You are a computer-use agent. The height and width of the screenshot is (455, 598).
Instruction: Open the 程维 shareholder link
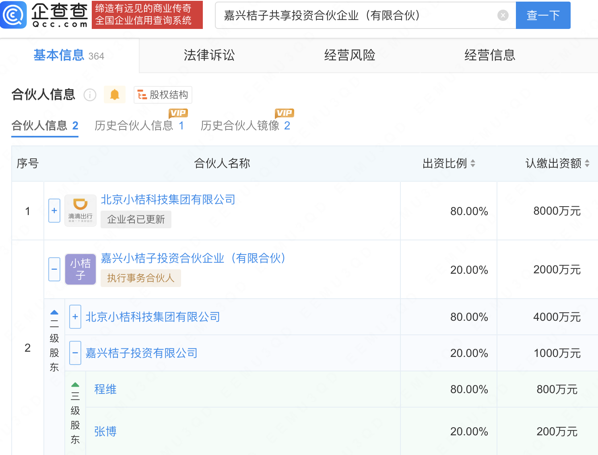(105, 389)
